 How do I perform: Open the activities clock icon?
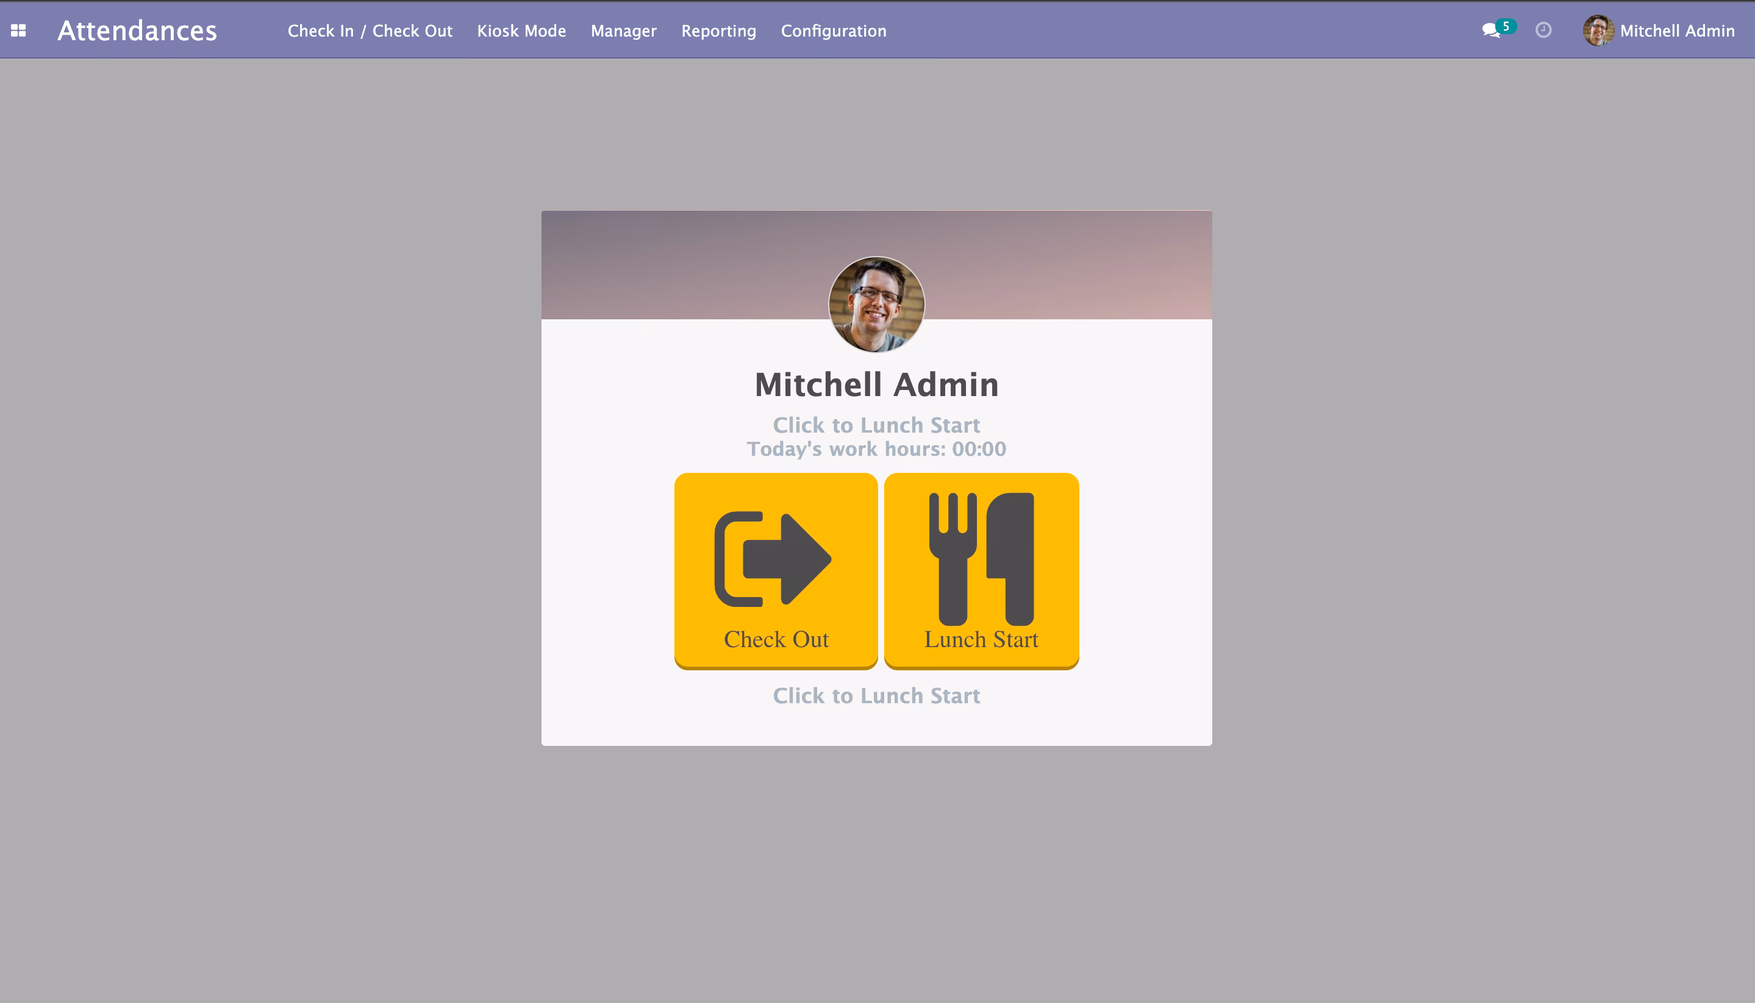(x=1543, y=30)
